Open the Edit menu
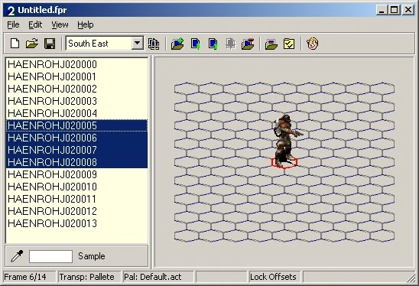 (x=35, y=24)
